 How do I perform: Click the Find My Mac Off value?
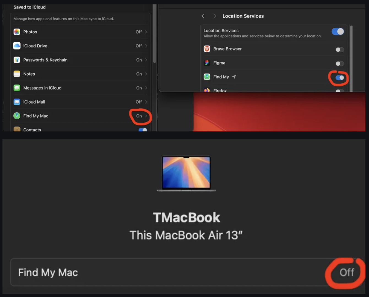(347, 272)
